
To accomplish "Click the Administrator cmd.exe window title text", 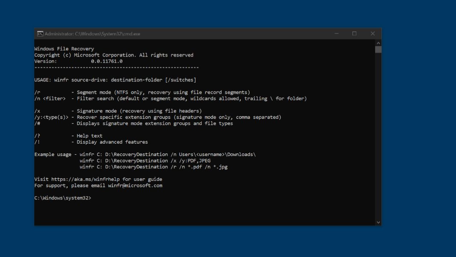I will point(92,34).
